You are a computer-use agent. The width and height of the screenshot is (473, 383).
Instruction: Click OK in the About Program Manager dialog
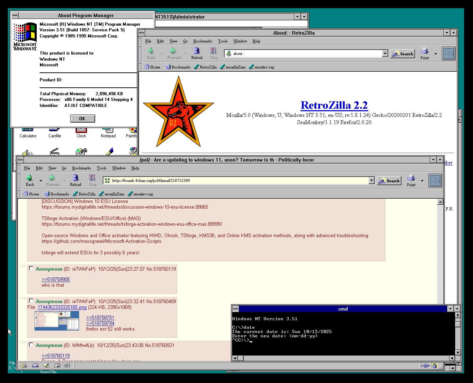(x=82, y=118)
